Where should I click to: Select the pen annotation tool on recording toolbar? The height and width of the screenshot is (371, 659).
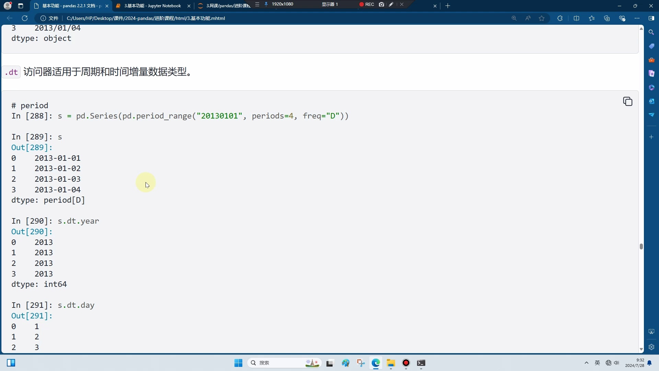391,5
